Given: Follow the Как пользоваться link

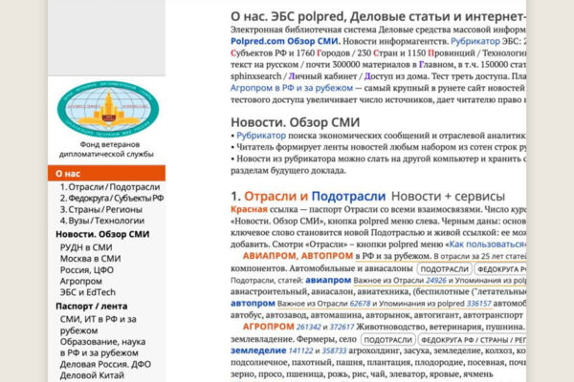Looking at the screenshot, I should [487, 244].
